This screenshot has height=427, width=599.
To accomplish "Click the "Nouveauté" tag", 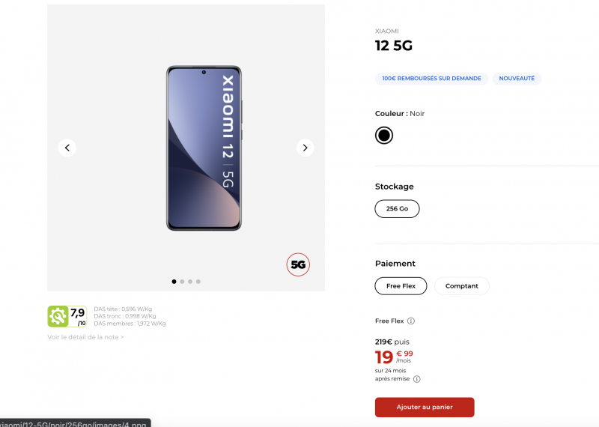I will pyautogui.click(x=517, y=79).
